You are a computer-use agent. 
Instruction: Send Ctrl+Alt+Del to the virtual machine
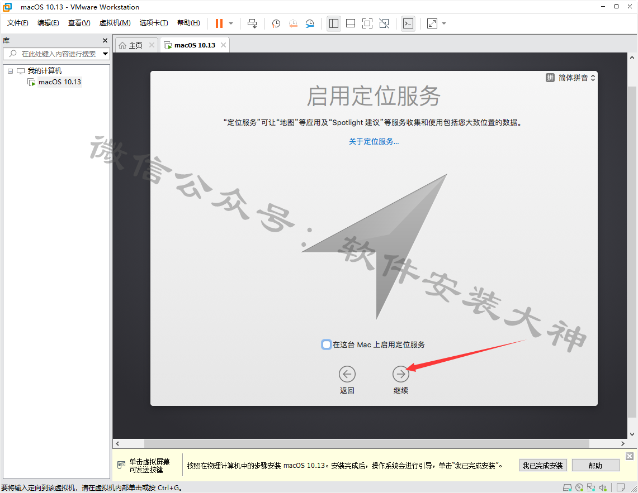click(252, 23)
